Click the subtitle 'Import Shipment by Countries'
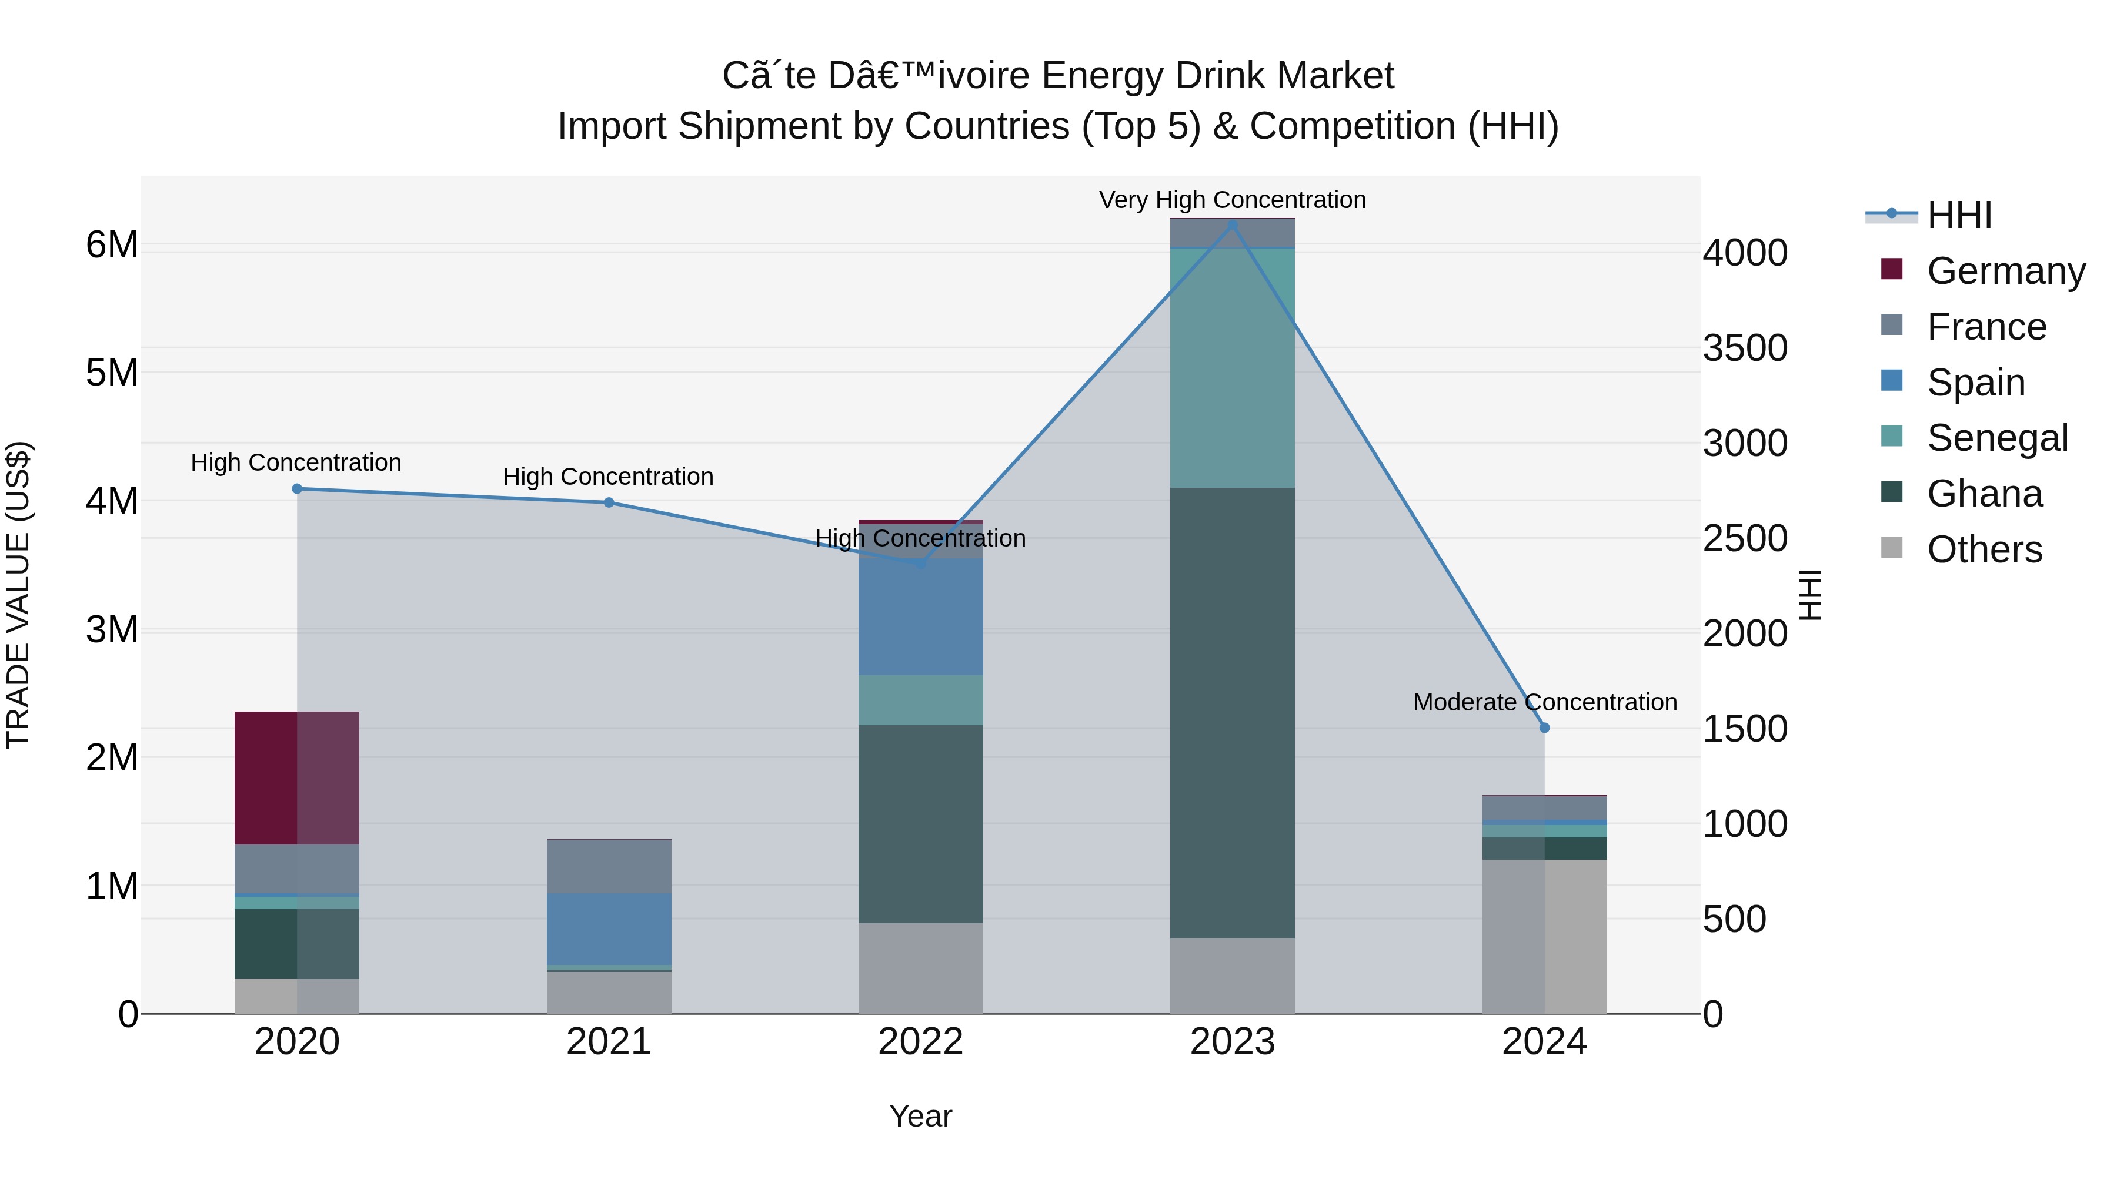Viewport: 2117px width, 1190px height. click(x=813, y=126)
